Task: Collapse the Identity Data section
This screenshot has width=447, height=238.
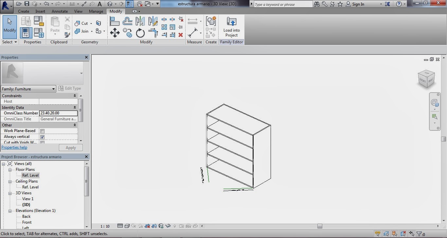Action: pyautogui.click(x=75, y=107)
